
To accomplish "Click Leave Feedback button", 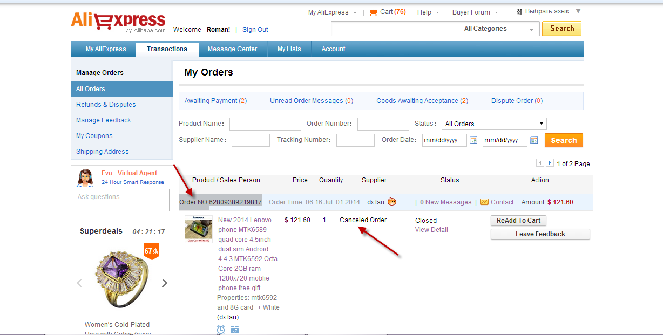I will click(540, 234).
